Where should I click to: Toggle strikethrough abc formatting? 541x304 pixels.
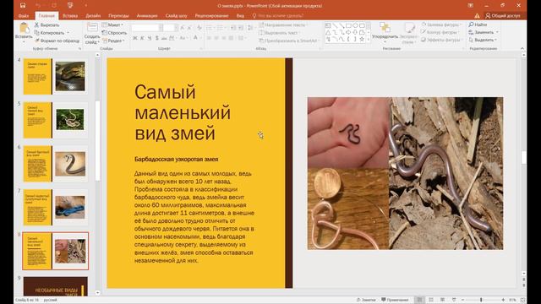(164, 38)
